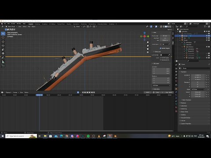211x158 pixels.
Task: Toggle the Render Region checkbox
Action: point(160,48)
